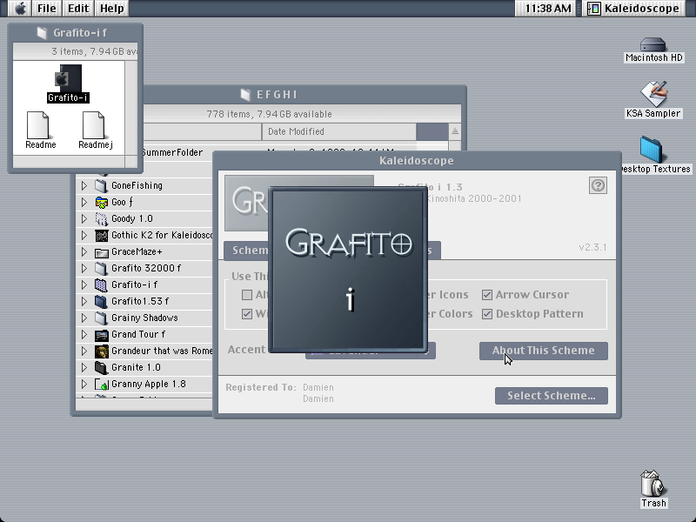Open the Kaleidoscope application menu
Viewport: 696px width, 522px height.
point(633,8)
